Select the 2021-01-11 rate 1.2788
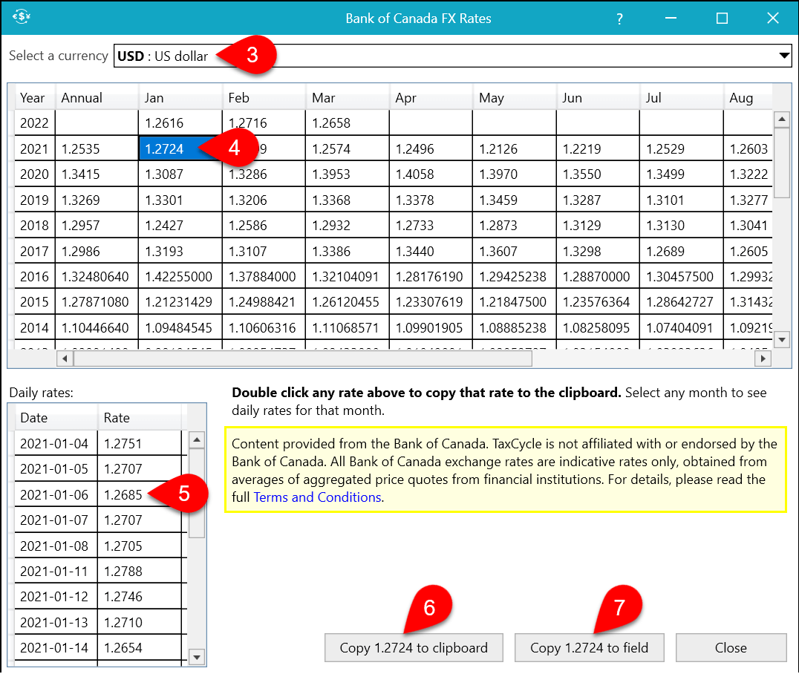 point(140,571)
